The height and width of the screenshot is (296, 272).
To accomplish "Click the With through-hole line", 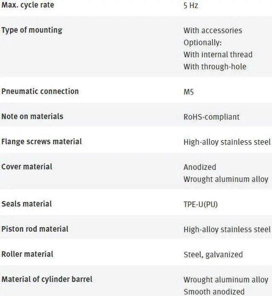I will (215, 66).
